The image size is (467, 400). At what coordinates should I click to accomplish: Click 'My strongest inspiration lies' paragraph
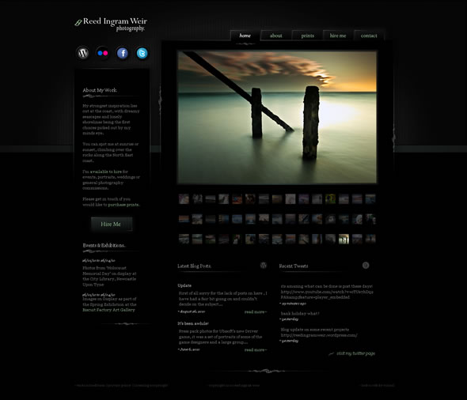coord(111,119)
